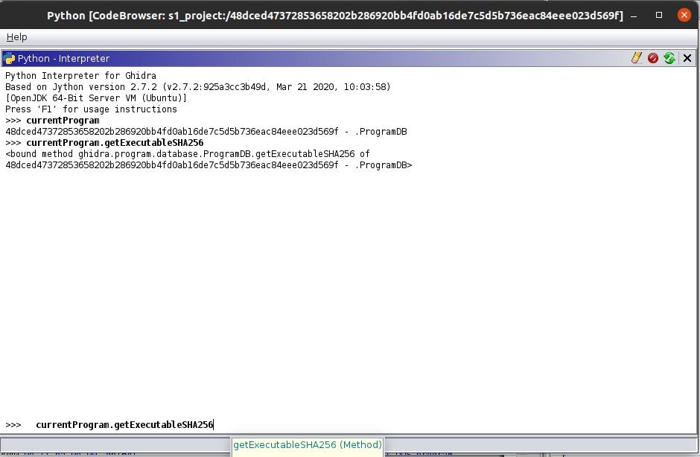
Task: Click the 'Press F1 for usage instructions' line
Action: 91,109
